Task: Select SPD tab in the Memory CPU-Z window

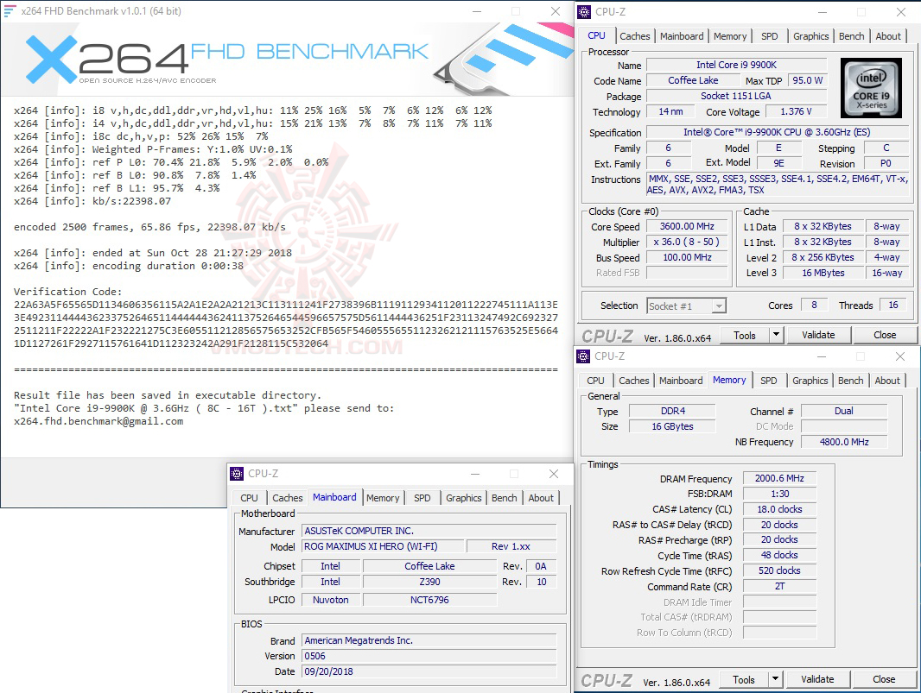Action: (x=769, y=381)
